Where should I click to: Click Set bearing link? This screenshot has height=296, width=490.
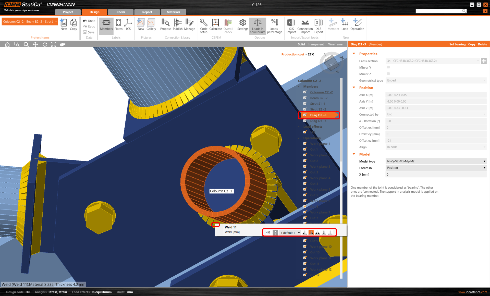coord(457,44)
